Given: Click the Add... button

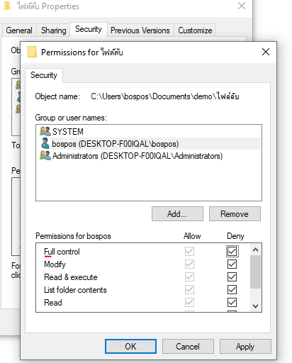Looking at the screenshot, I should coord(177,214).
